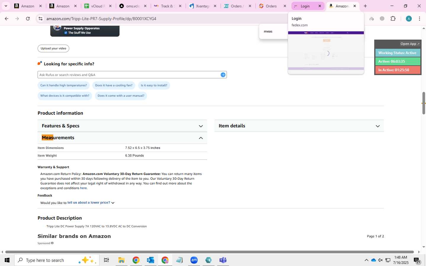Switch to the first Amazon tab

click(28, 6)
